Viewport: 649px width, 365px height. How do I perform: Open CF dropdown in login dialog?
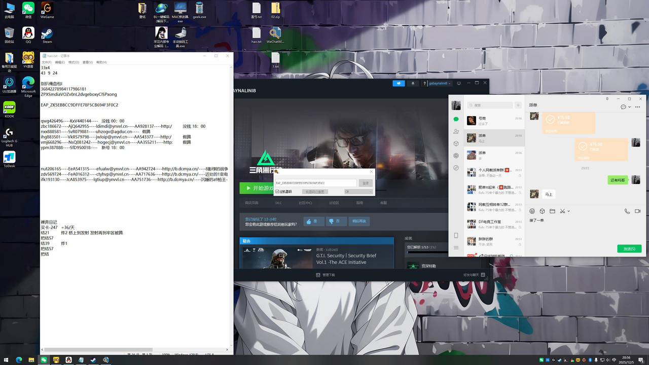(x=358, y=192)
